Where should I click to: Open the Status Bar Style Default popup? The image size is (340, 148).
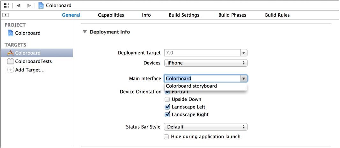(205, 127)
